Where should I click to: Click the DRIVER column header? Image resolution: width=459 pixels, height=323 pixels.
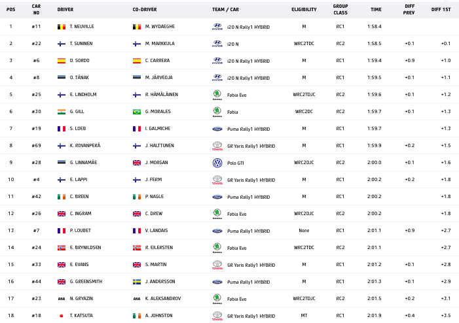coord(65,10)
